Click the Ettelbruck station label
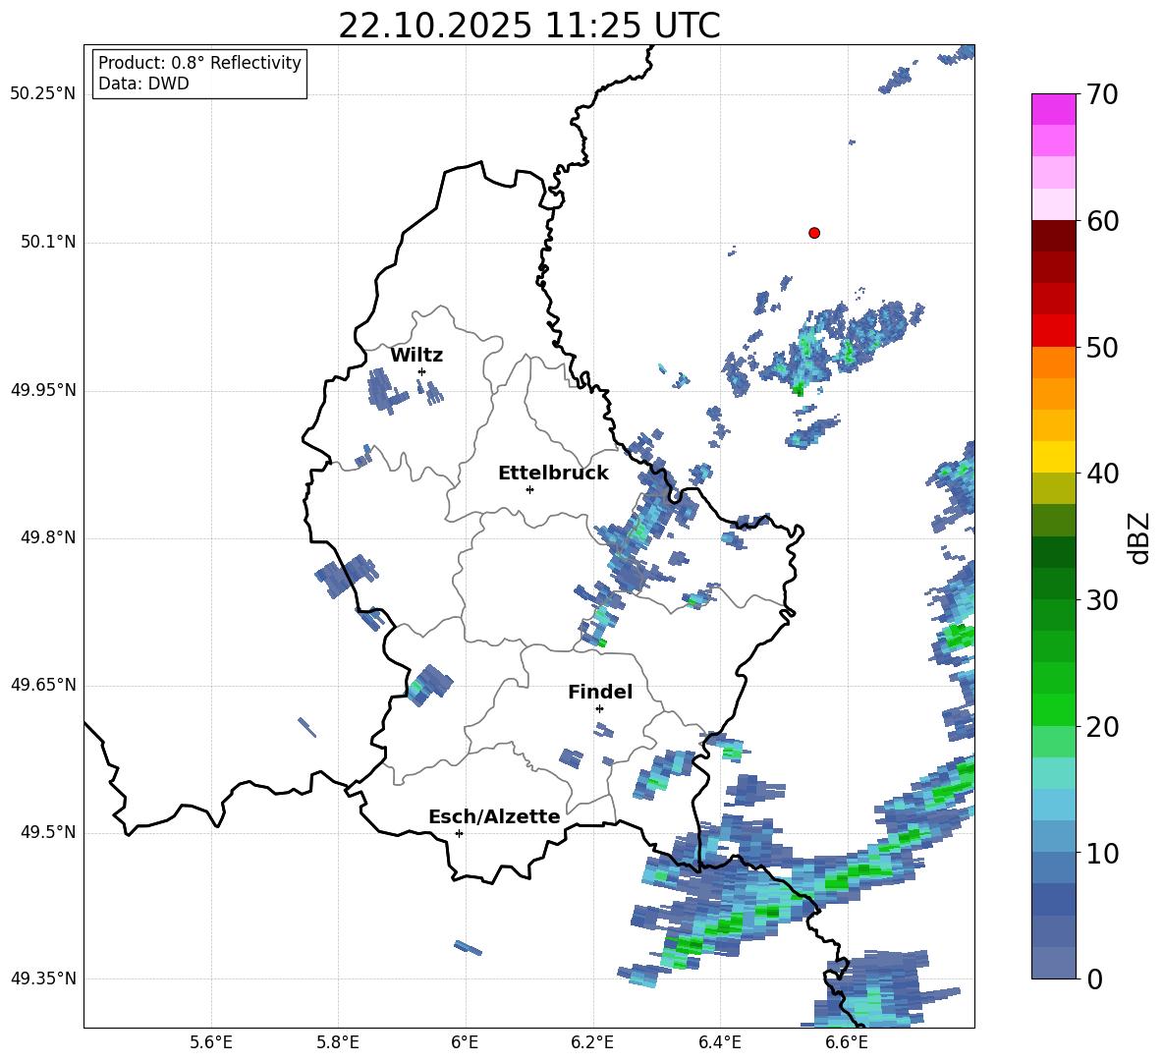This screenshot has width=1163, height=1062. [553, 474]
